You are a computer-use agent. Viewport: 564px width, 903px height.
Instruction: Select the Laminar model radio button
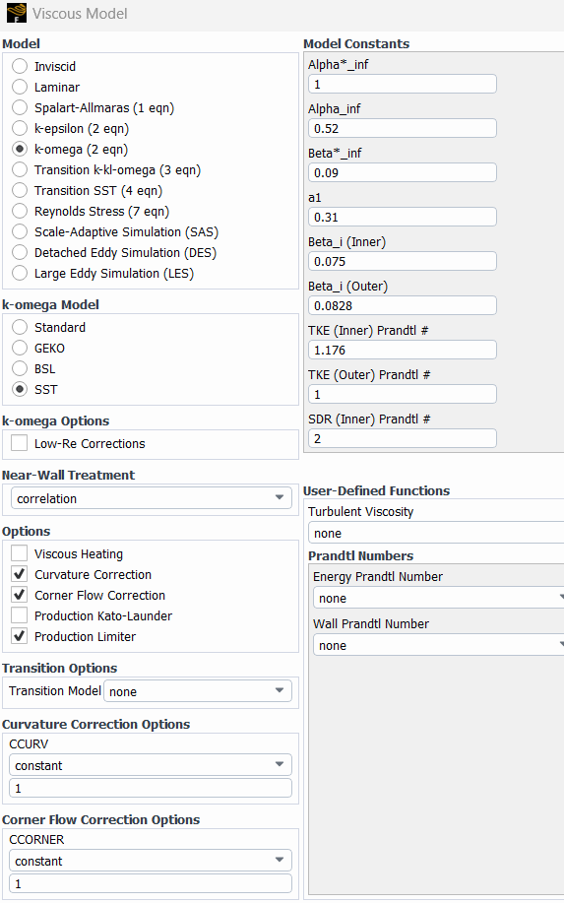pyautogui.click(x=20, y=87)
